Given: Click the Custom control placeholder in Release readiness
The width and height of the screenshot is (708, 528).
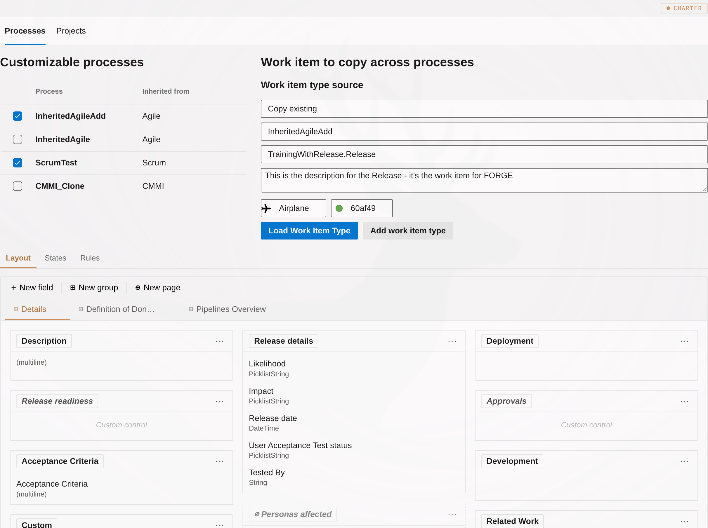Looking at the screenshot, I should click(122, 425).
